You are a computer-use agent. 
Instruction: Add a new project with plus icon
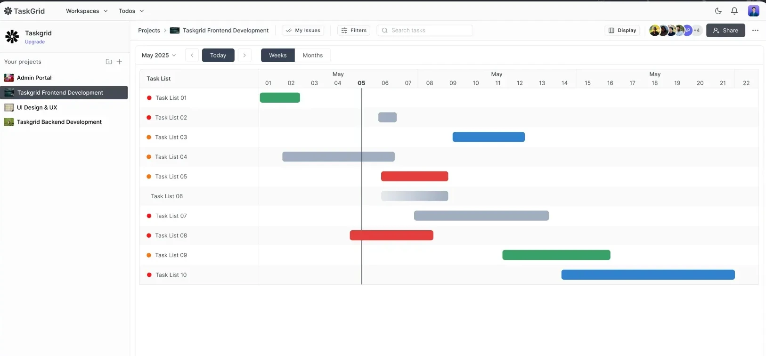click(x=120, y=62)
